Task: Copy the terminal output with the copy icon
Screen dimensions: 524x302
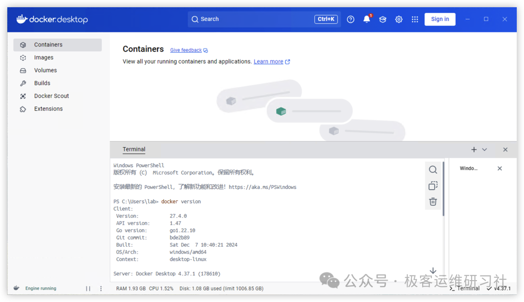Action: [x=433, y=186]
